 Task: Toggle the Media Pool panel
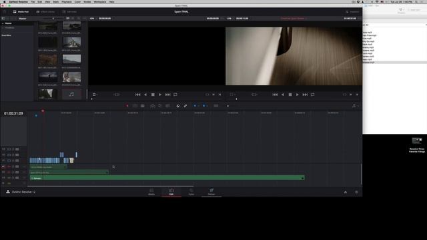pyautogui.click(x=21, y=12)
